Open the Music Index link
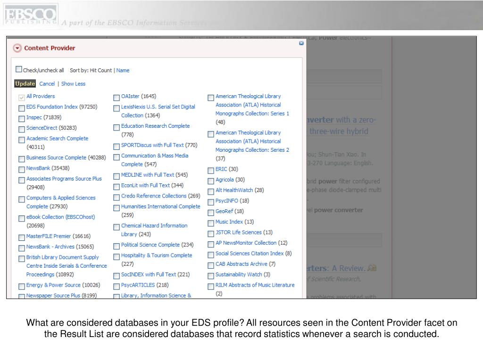Image resolution: width=483 pixels, height=362 pixels. pyautogui.click(x=229, y=222)
